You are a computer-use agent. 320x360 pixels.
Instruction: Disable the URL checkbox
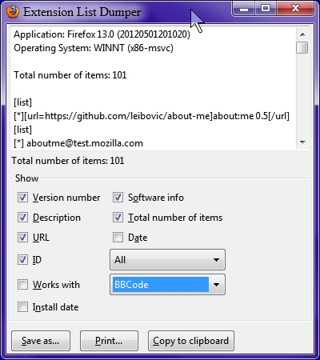coord(22,238)
